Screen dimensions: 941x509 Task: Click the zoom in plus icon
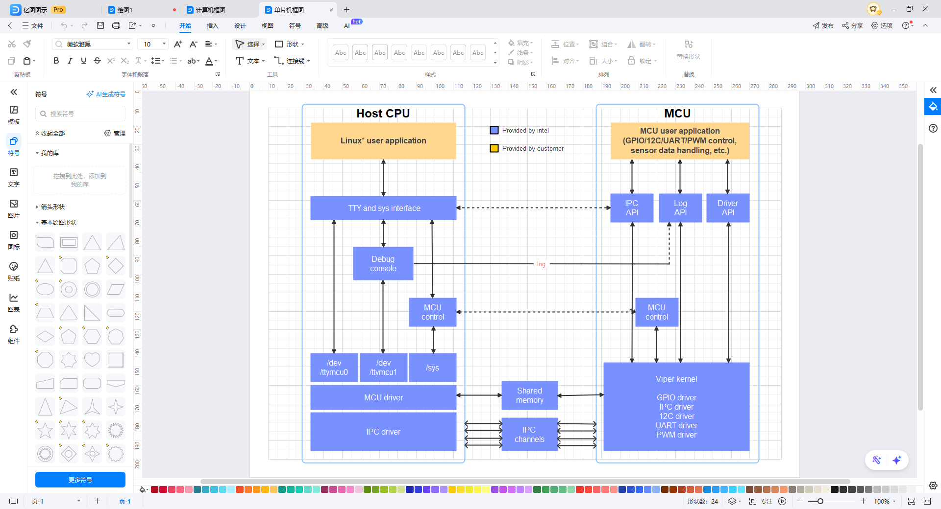tap(863, 501)
